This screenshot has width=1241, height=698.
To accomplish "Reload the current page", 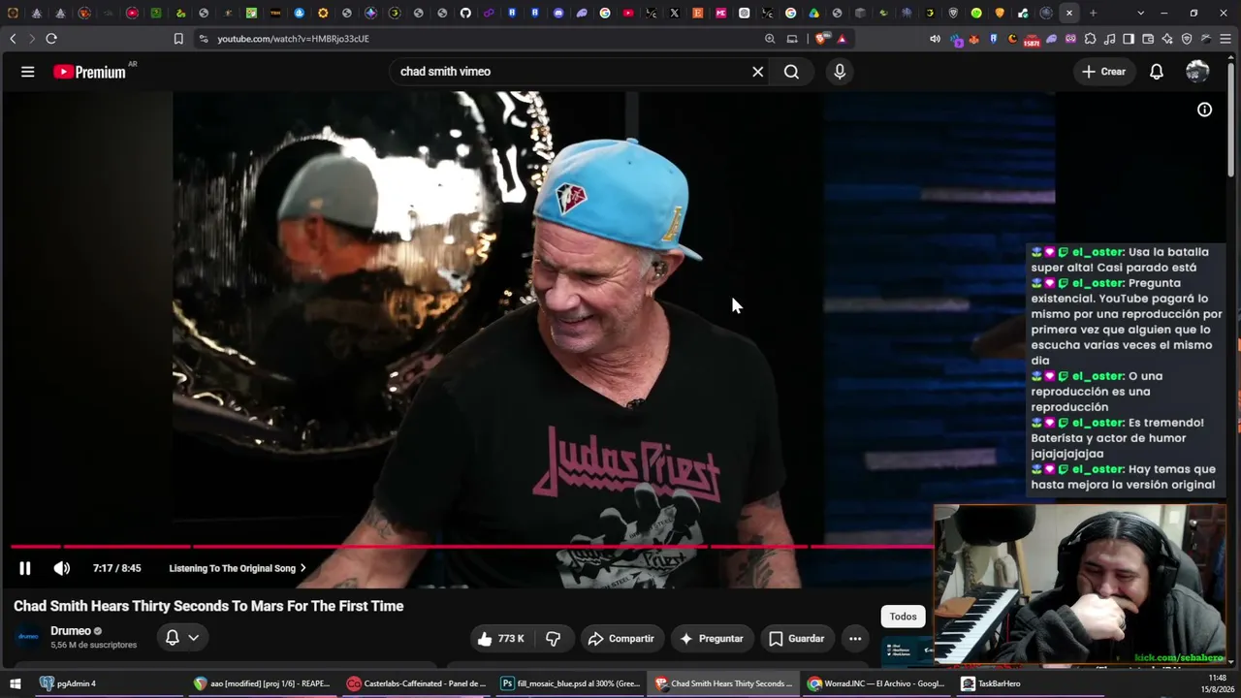I will click(51, 39).
